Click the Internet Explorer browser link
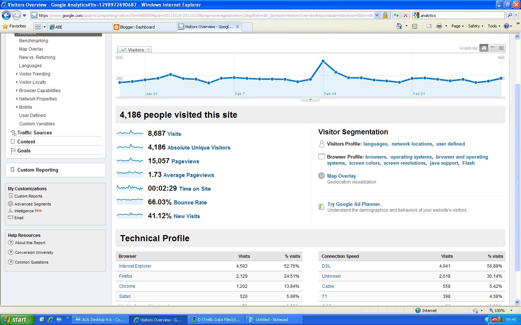Screen dimensions: 521x325 [135, 266]
